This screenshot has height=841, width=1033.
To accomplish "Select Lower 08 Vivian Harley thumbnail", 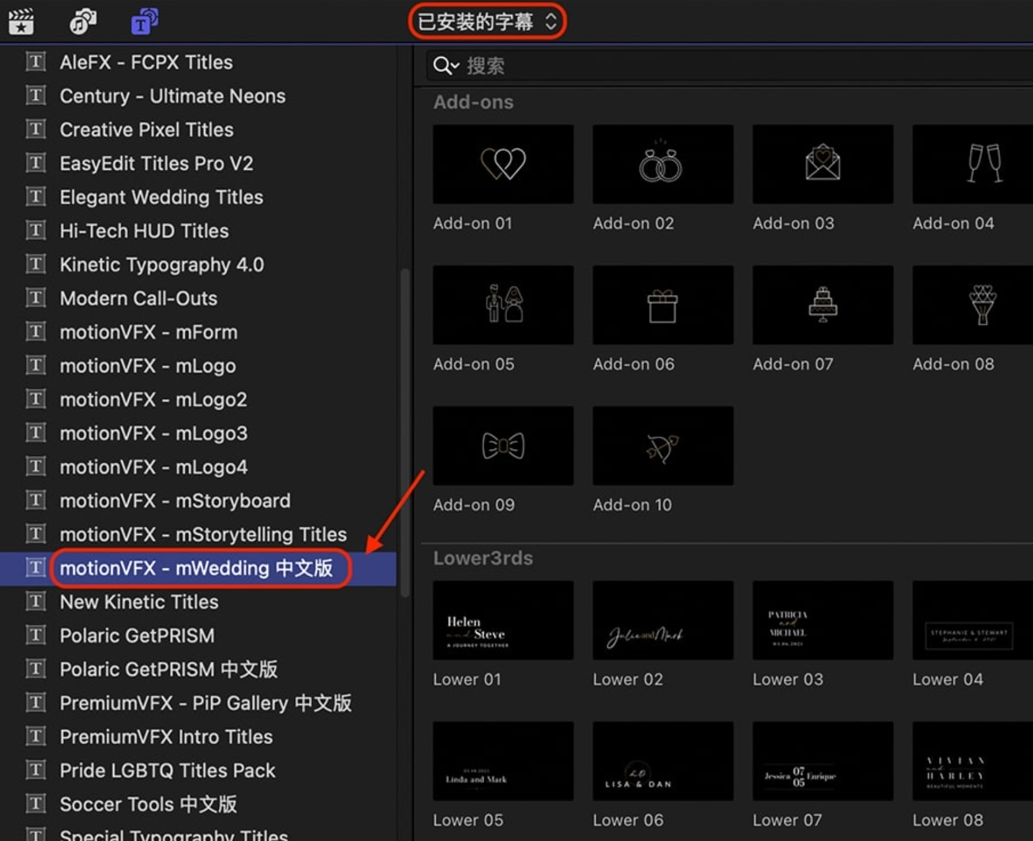I will tap(973, 761).
